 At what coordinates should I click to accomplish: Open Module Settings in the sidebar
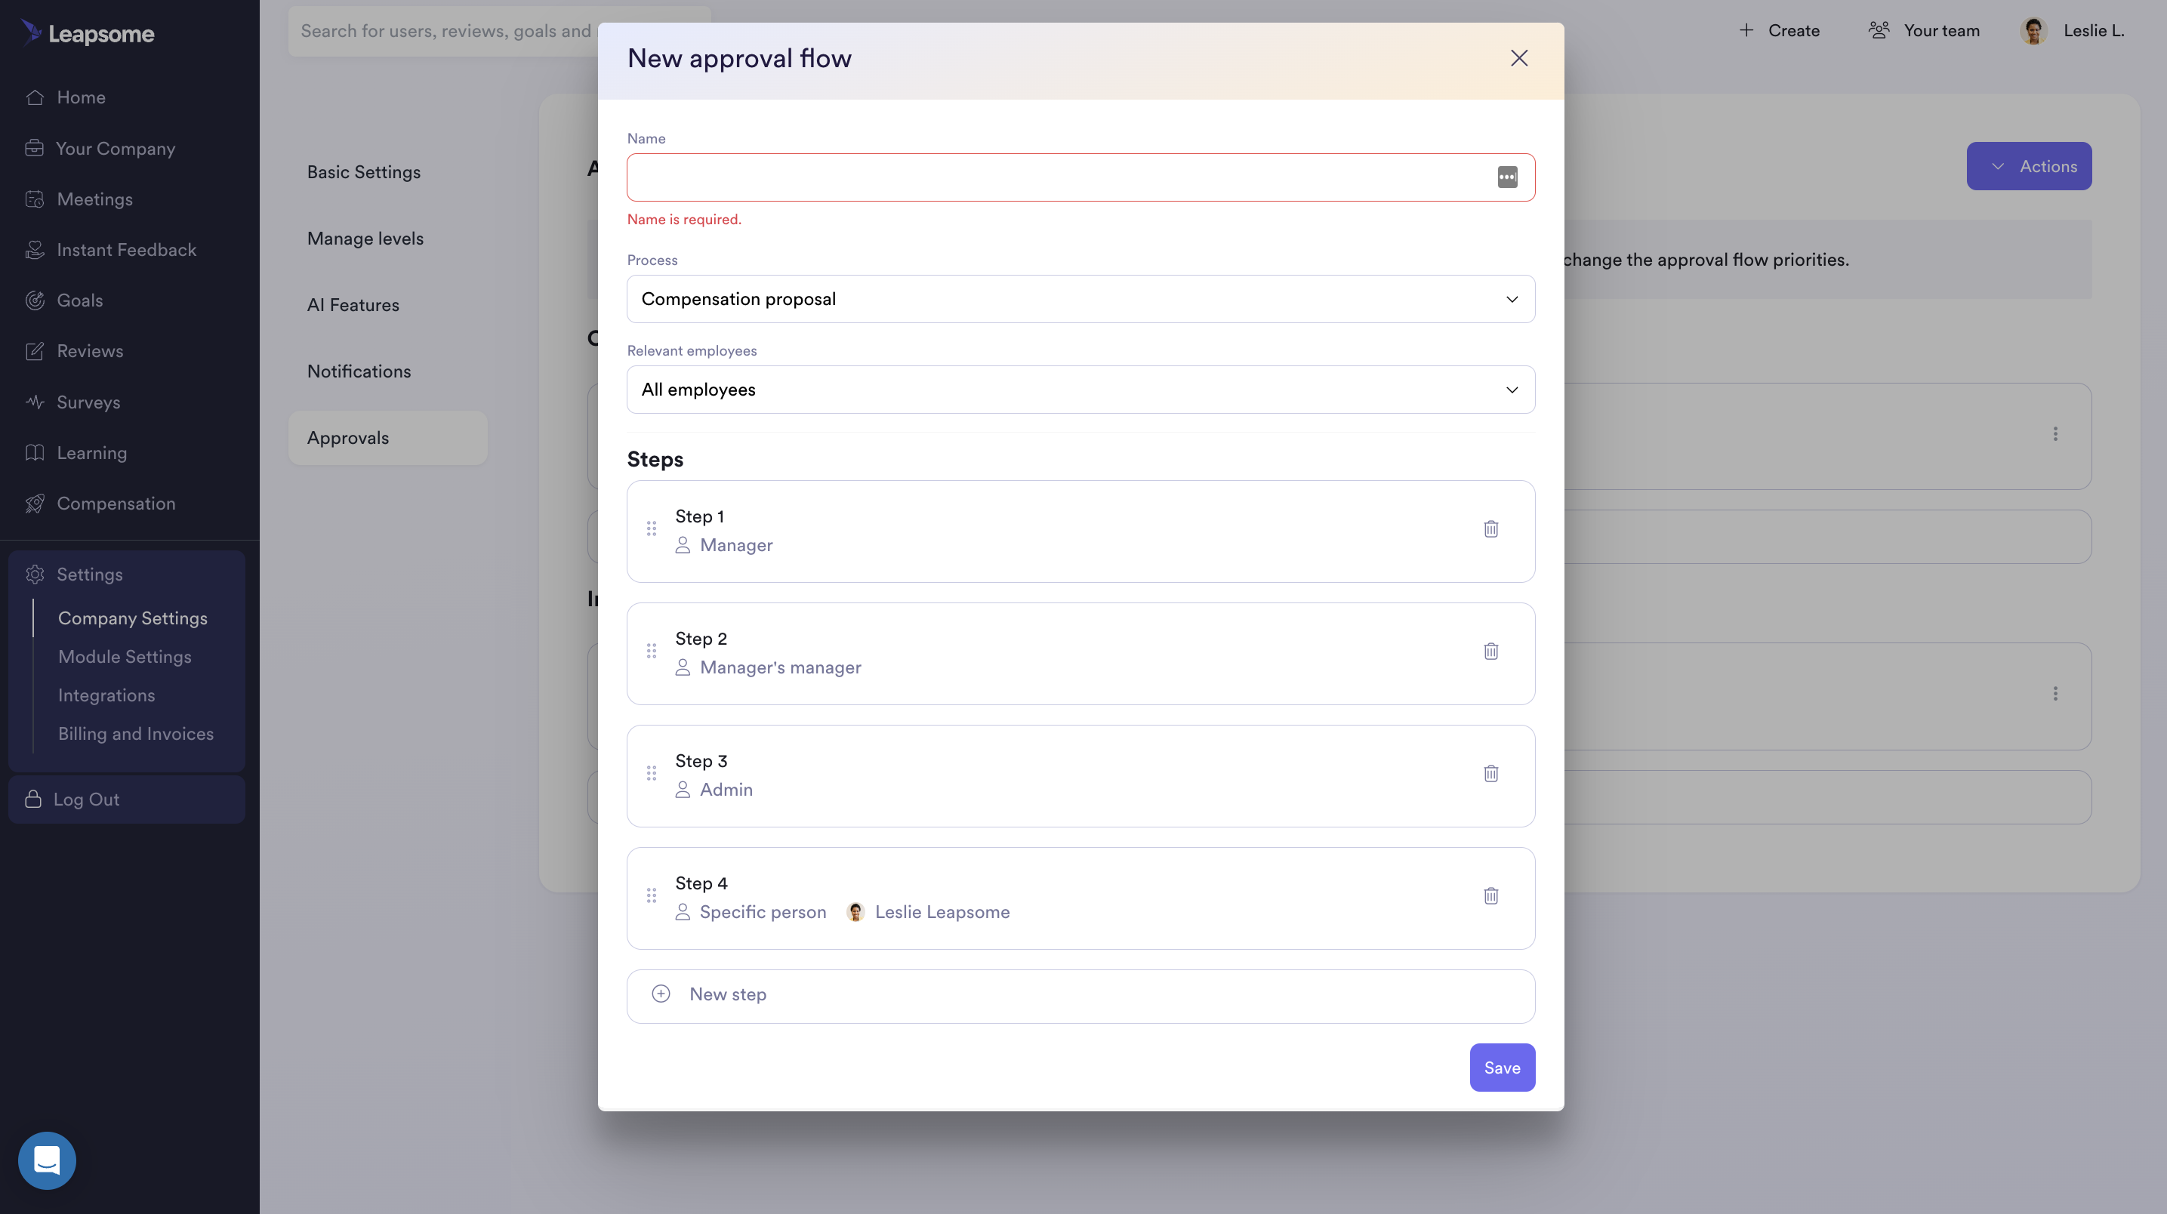125,657
